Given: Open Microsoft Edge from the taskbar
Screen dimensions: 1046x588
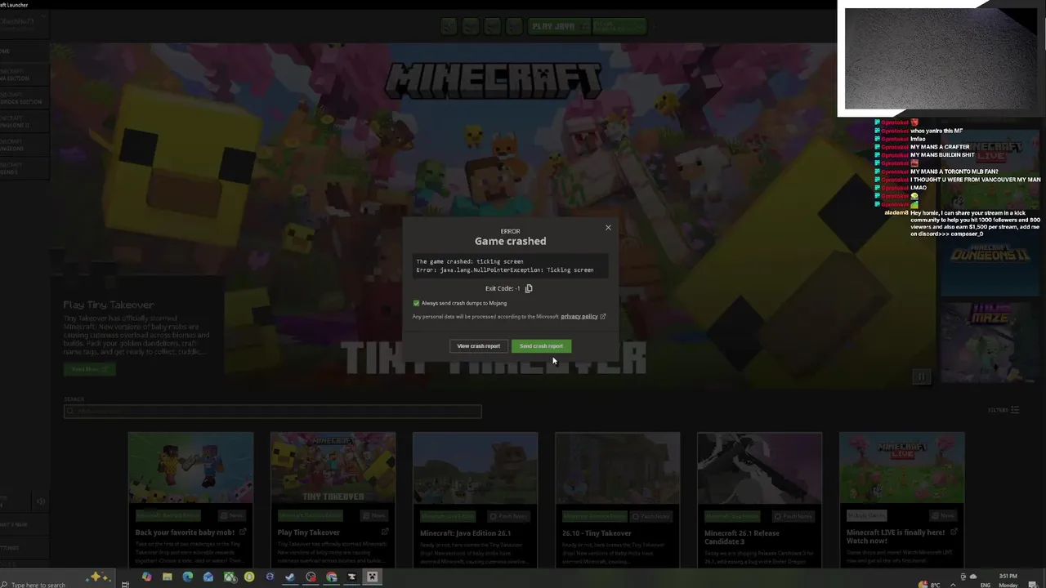Looking at the screenshot, I should (187, 577).
